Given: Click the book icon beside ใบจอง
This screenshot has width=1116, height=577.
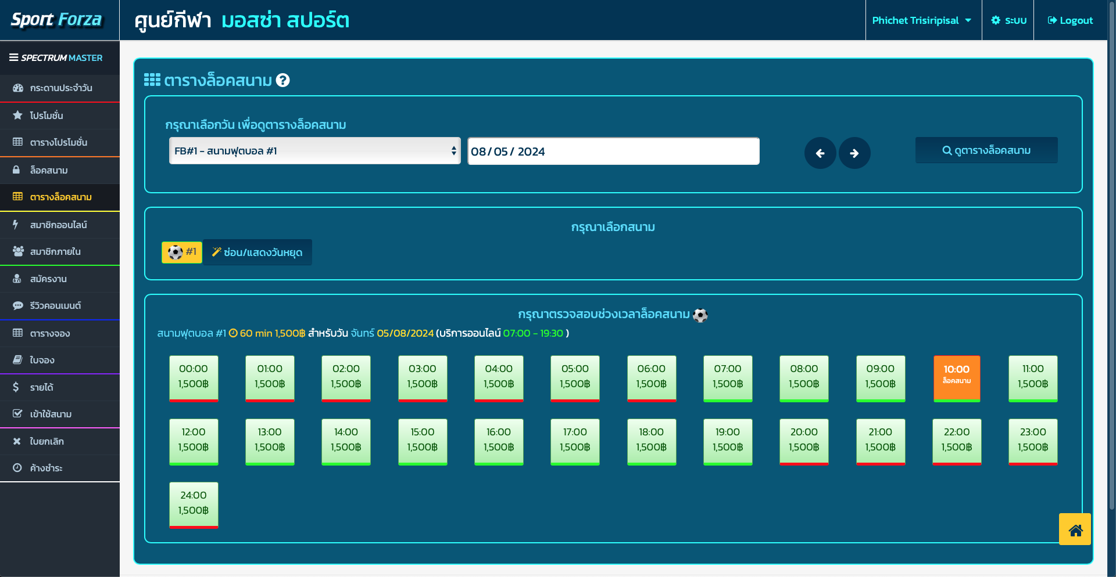Looking at the screenshot, I should 18,360.
